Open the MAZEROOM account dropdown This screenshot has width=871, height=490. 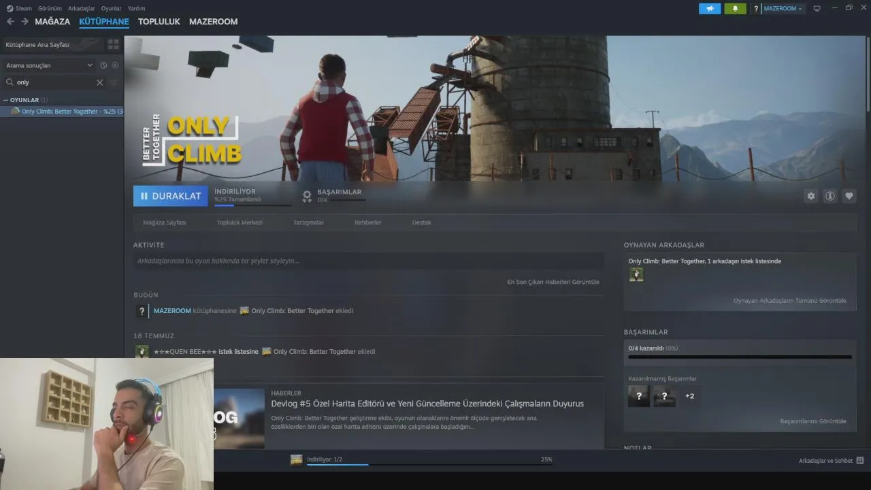pyautogui.click(x=783, y=8)
